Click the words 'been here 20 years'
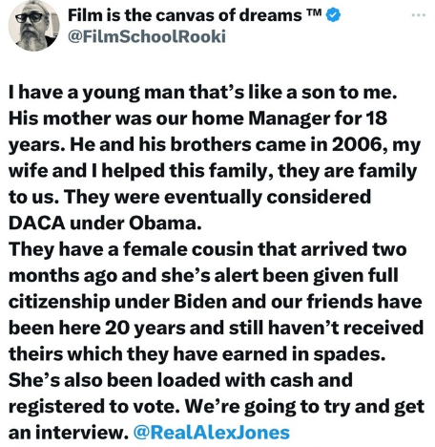This screenshot has width=435, height=447. click(96, 328)
